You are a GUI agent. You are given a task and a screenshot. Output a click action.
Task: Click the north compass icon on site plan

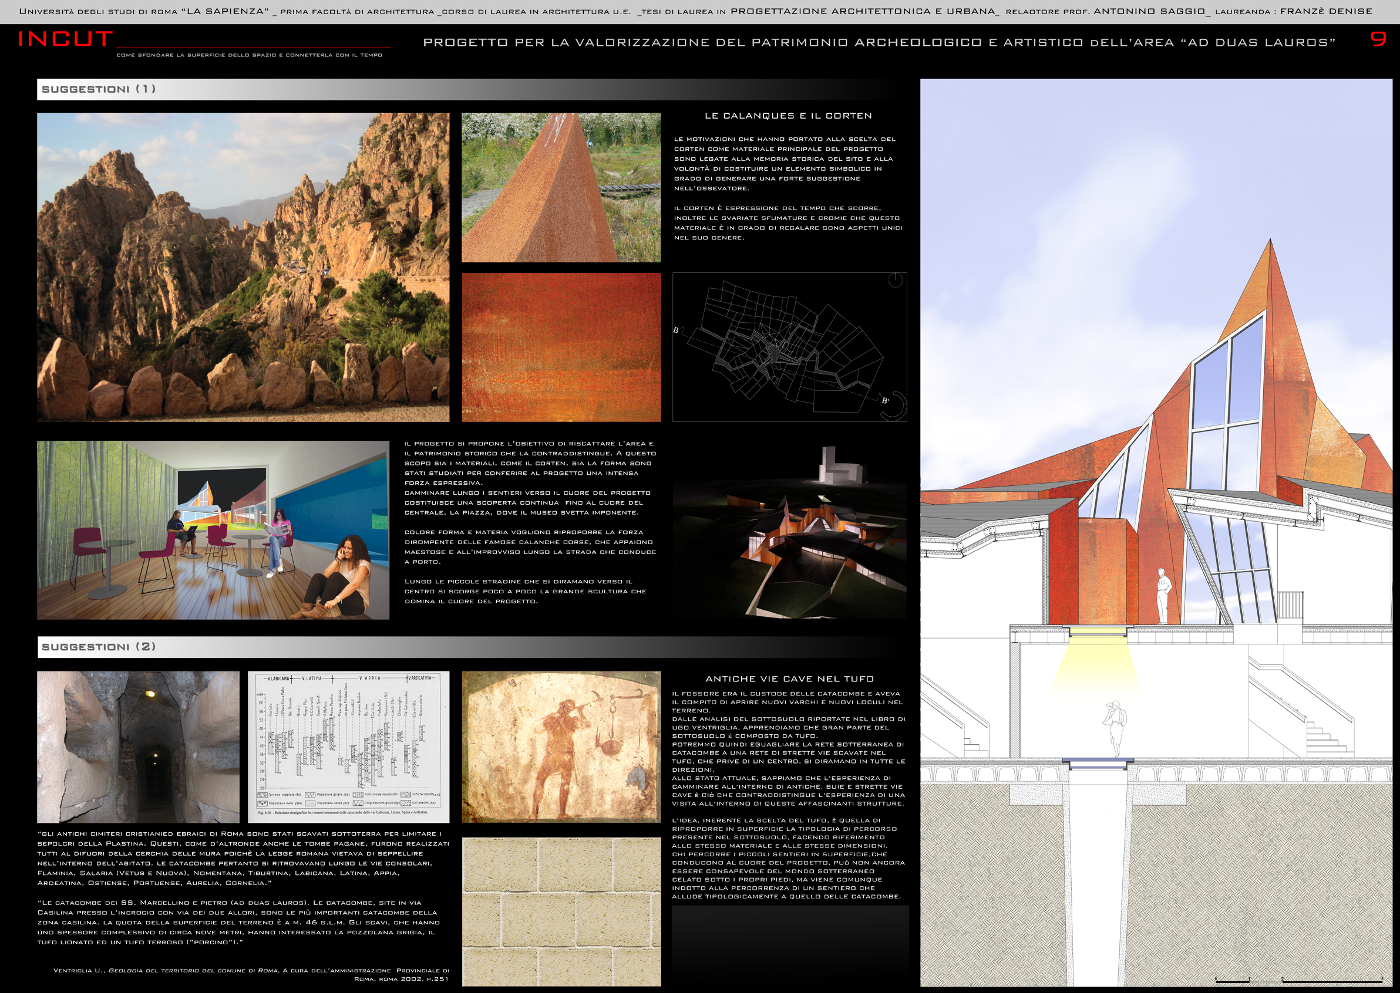click(894, 280)
